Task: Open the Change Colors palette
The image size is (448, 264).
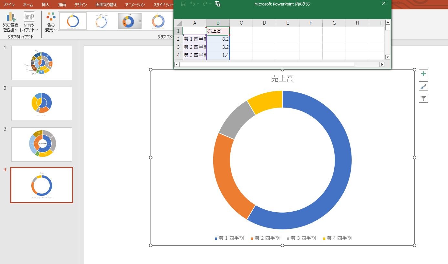Action: [51, 22]
